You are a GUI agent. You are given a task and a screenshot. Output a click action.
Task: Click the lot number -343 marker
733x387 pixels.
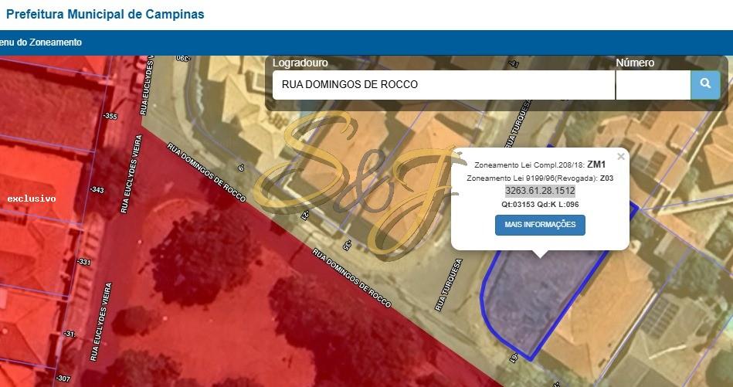tap(97, 190)
